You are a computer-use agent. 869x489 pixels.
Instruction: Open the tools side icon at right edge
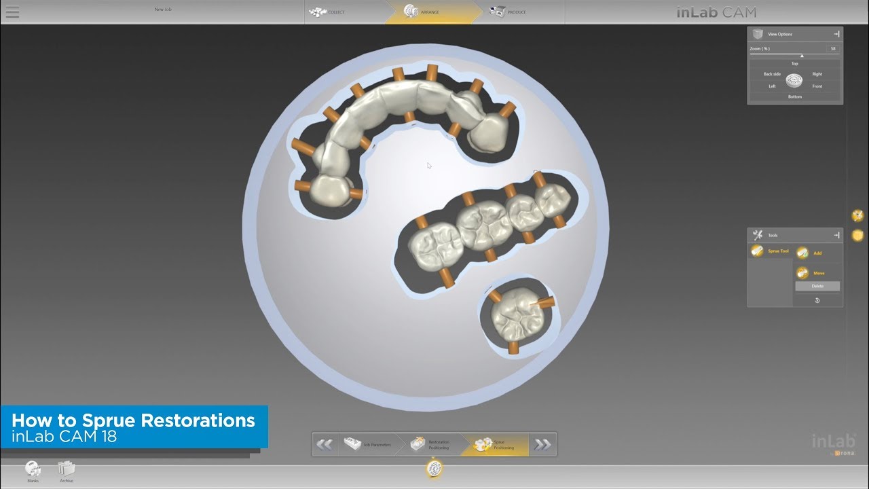857,216
